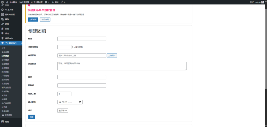Focus the 标题 input field
267x127 pixels.
82,39
